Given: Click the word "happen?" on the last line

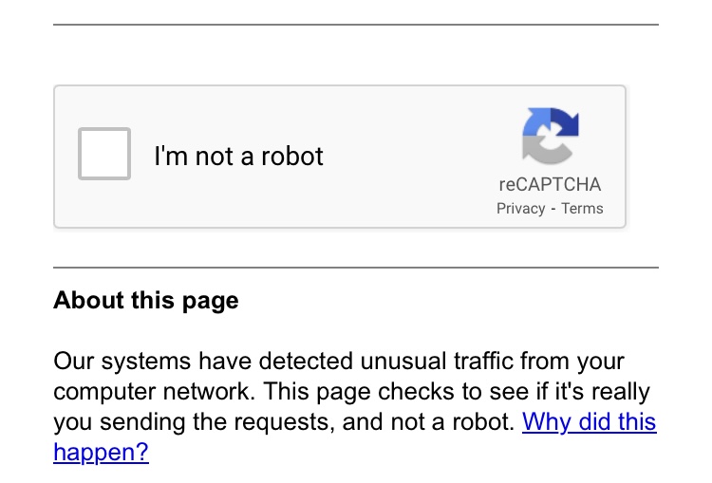Looking at the screenshot, I should (x=102, y=453).
